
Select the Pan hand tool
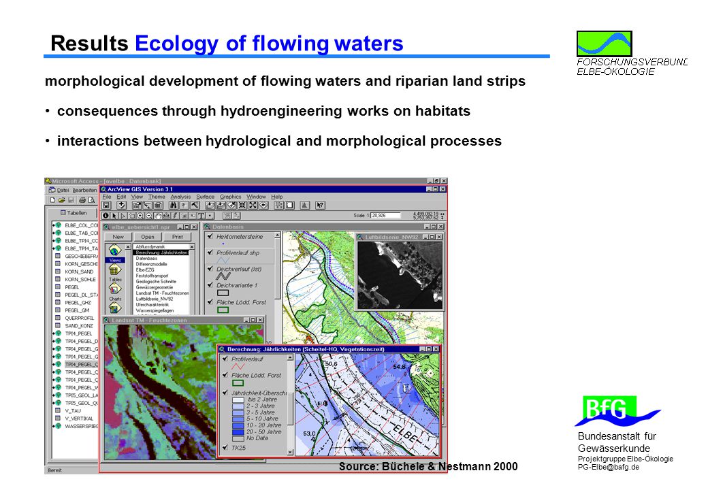tap(158, 216)
